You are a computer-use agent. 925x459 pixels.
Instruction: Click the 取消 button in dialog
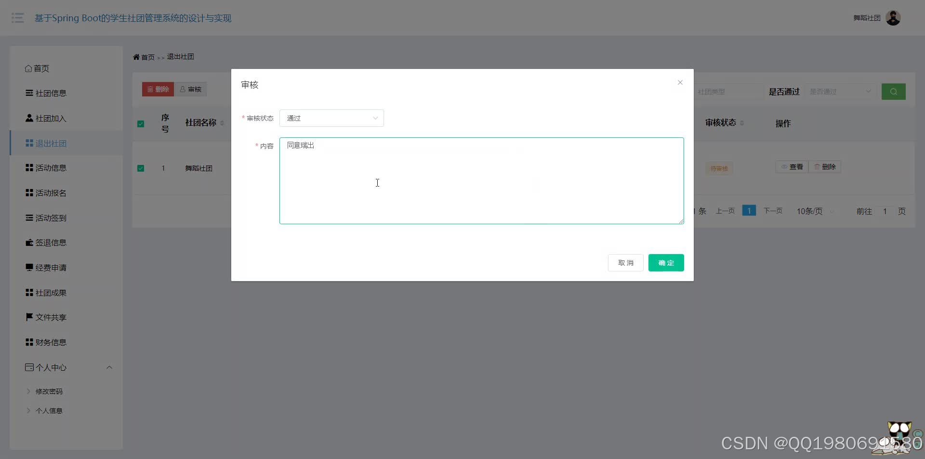pos(625,263)
